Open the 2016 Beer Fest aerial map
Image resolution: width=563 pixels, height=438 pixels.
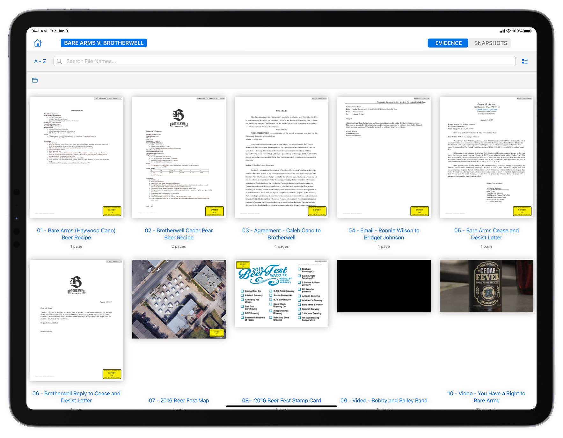(179, 299)
